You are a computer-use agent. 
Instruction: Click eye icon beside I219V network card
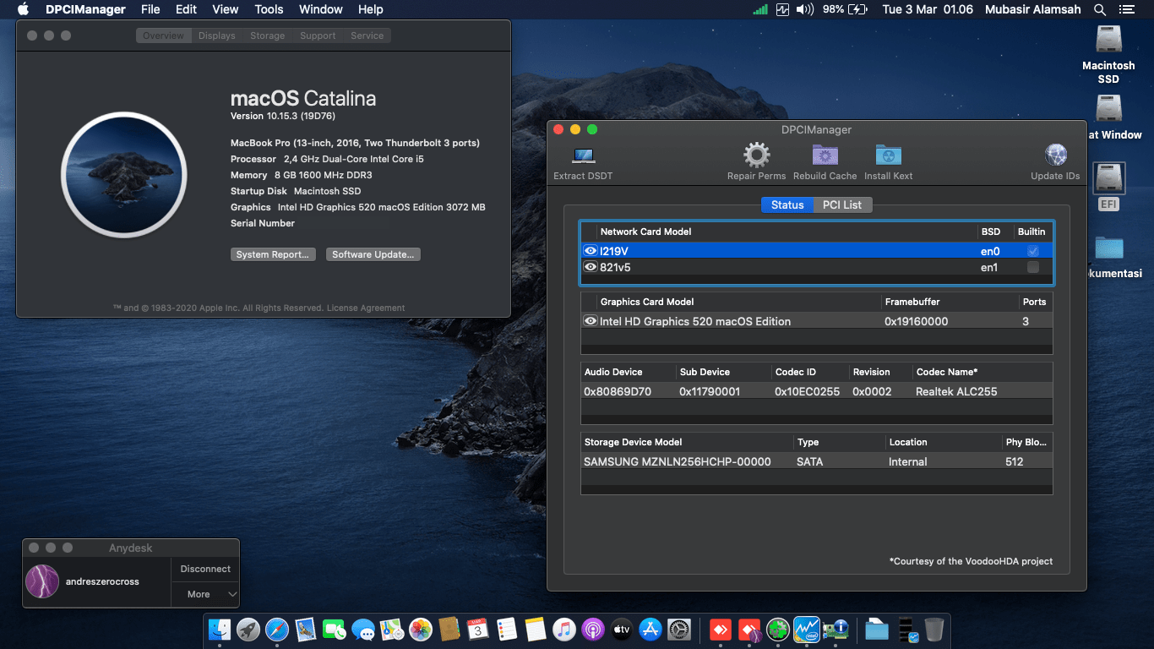[591, 251]
